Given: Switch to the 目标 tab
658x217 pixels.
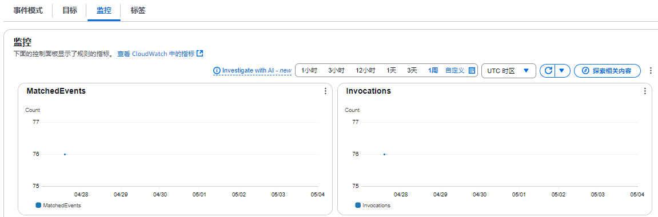Looking at the screenshot, I should 70,11.
